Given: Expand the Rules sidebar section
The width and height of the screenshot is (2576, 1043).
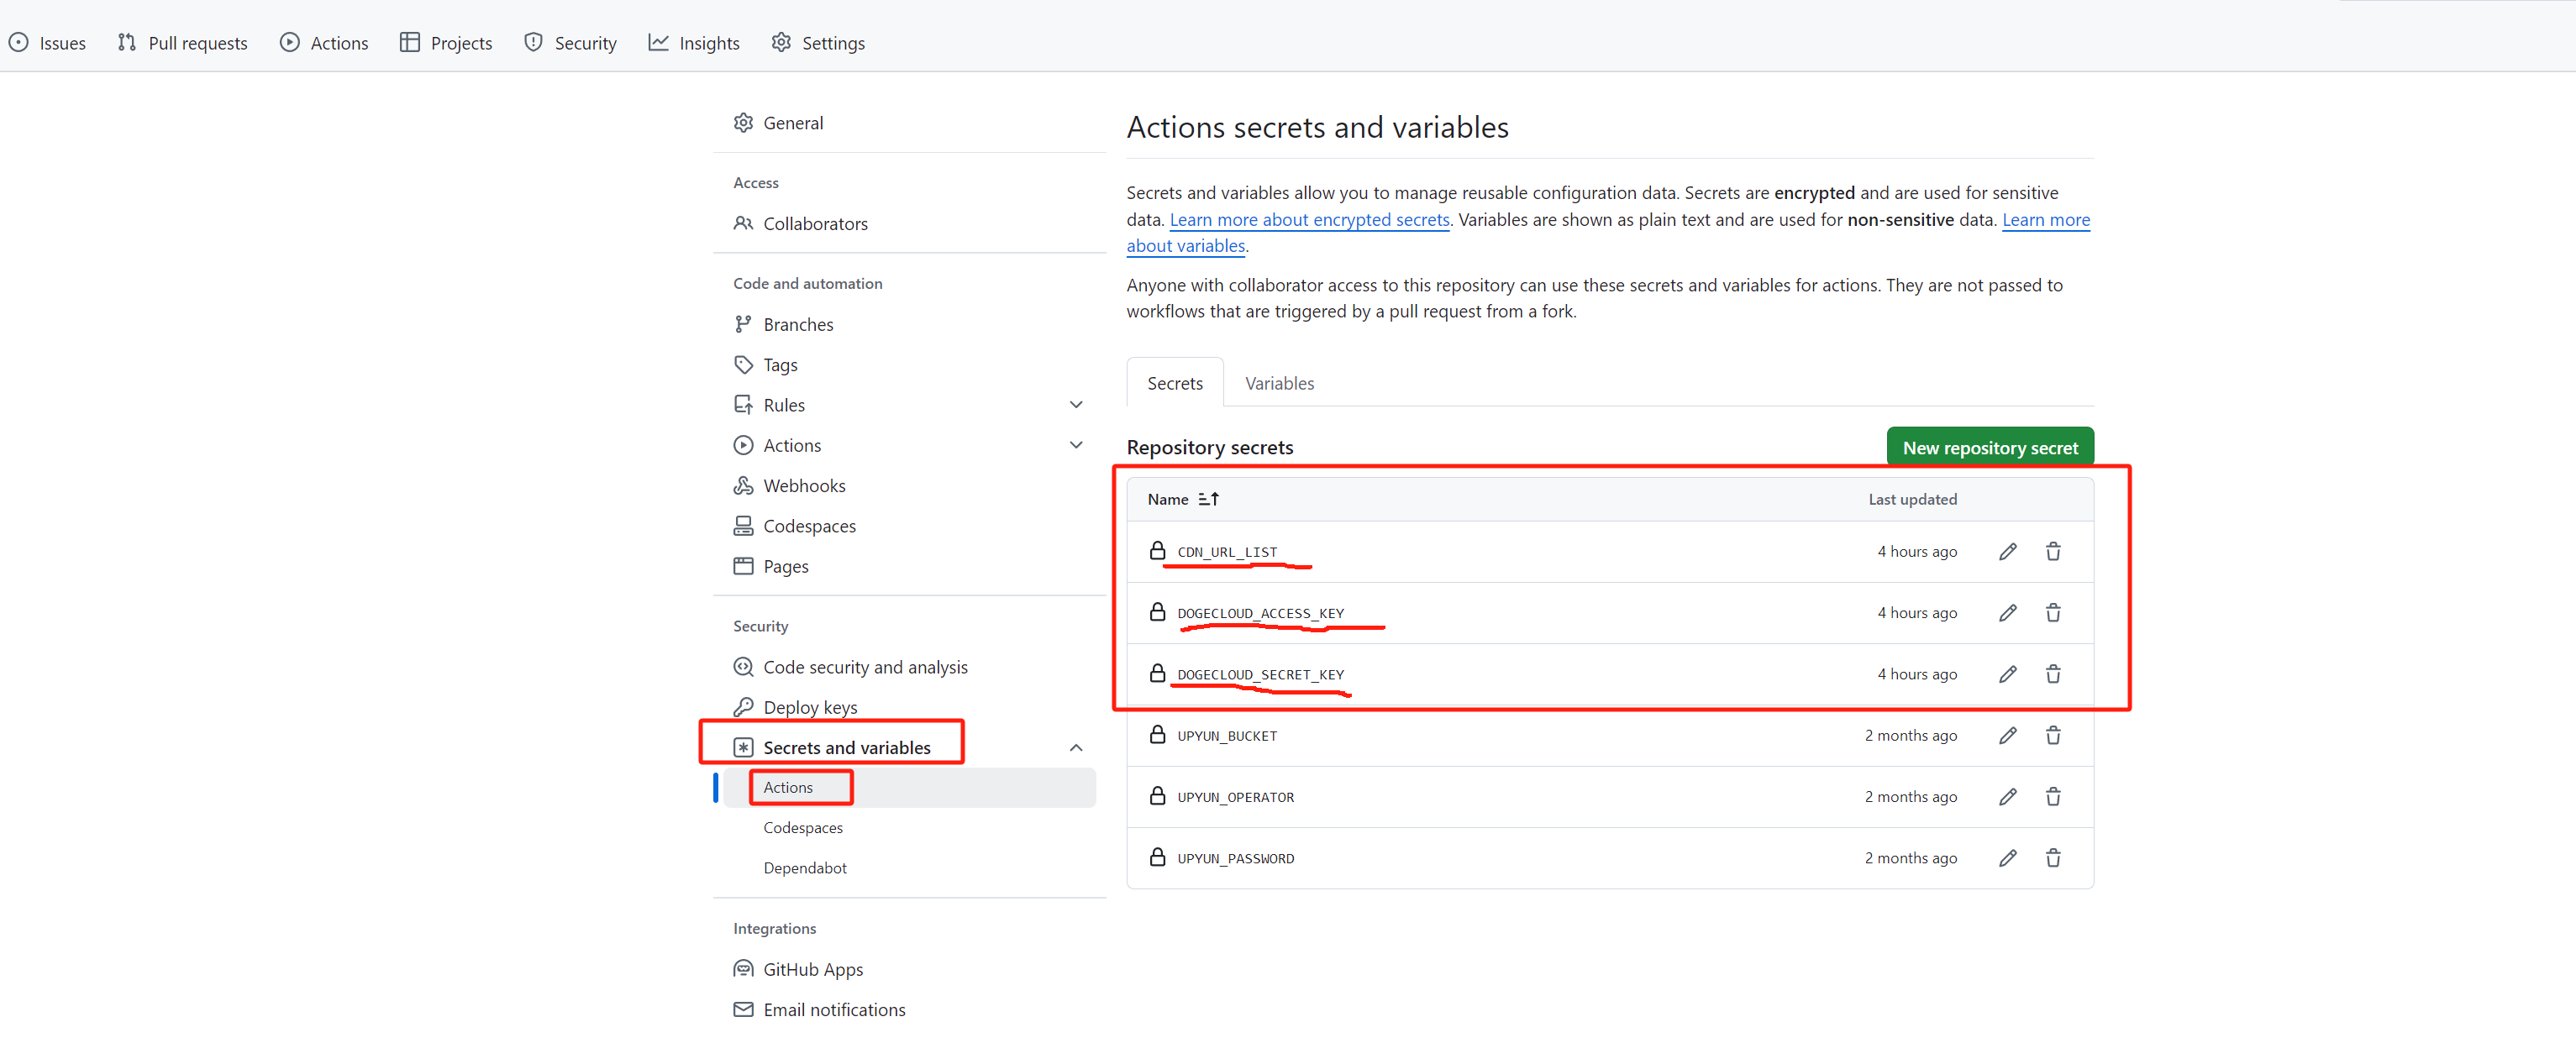Looking at the screenshot, I should point(1075,405).
